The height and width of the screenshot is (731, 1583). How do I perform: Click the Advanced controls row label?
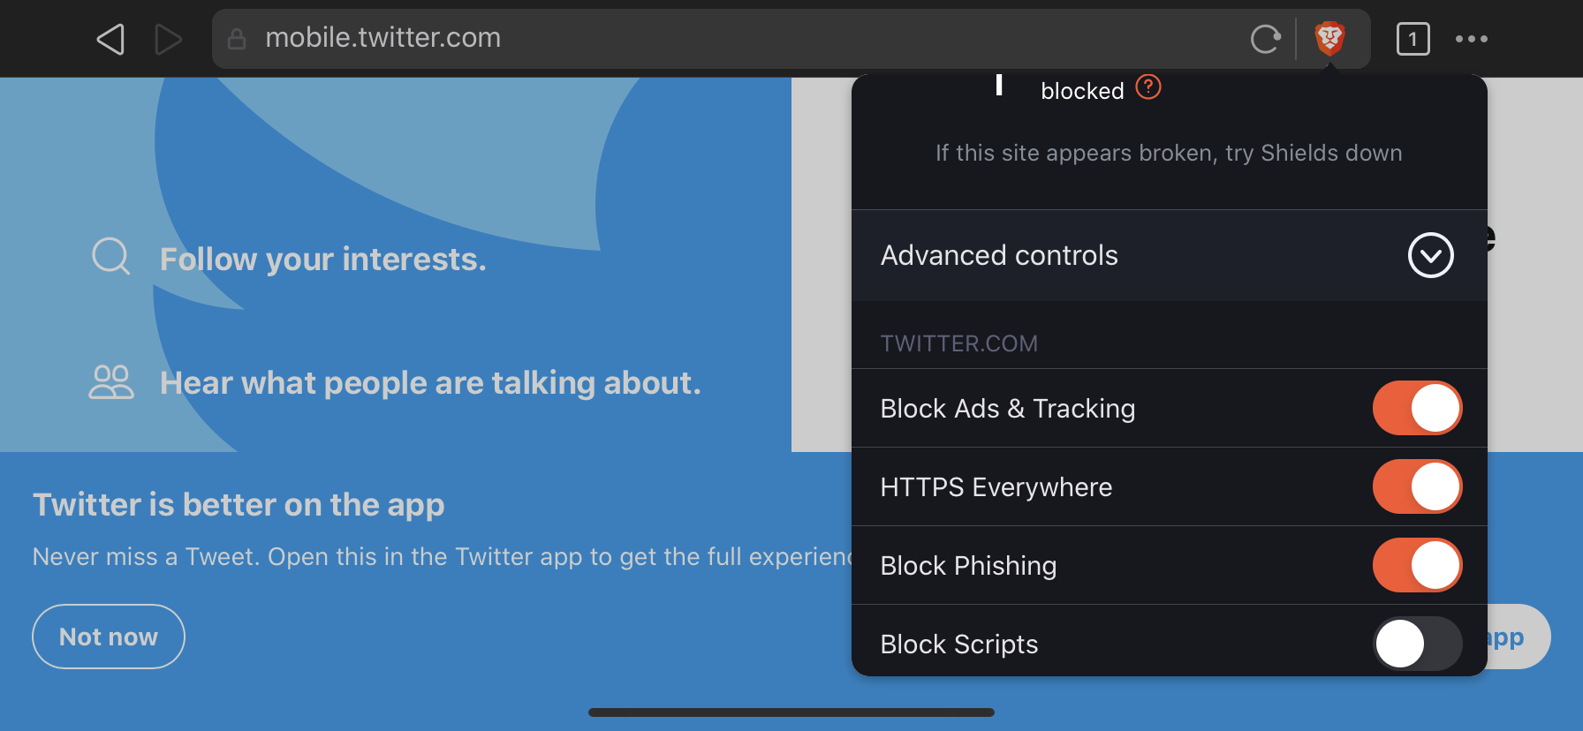[x=999, y=255]
